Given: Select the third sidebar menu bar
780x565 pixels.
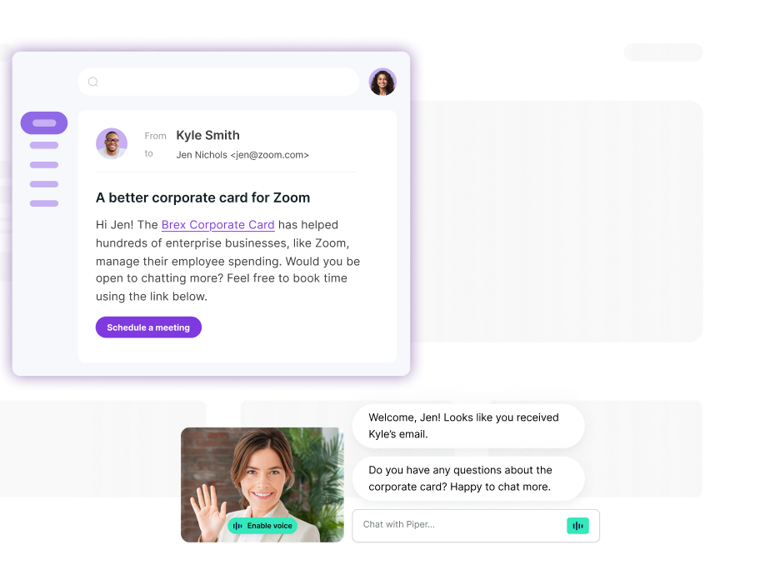Looking at the screenshot, I should coord(44,165).
